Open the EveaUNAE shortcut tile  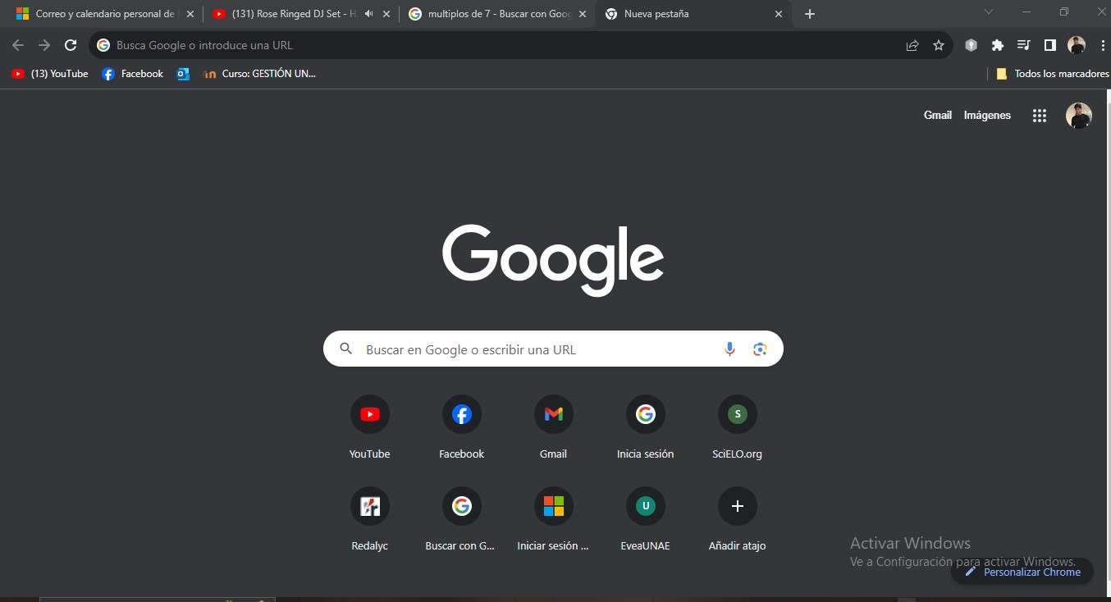[x=646, y=506]
